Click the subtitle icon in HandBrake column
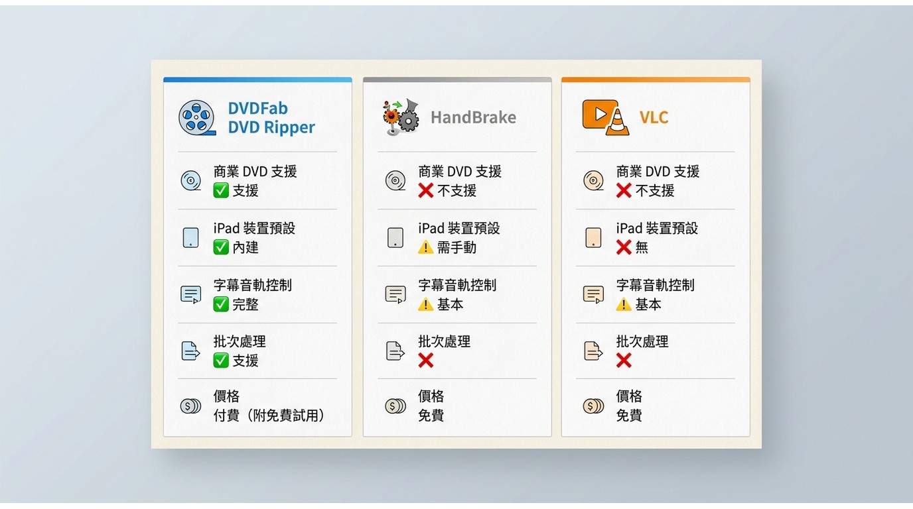The width and height of the screenshot is (913, 509). [x=395, y=294]
